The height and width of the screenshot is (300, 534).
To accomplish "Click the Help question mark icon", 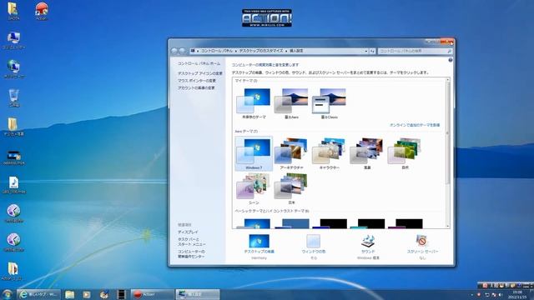I will click(451, 60).
